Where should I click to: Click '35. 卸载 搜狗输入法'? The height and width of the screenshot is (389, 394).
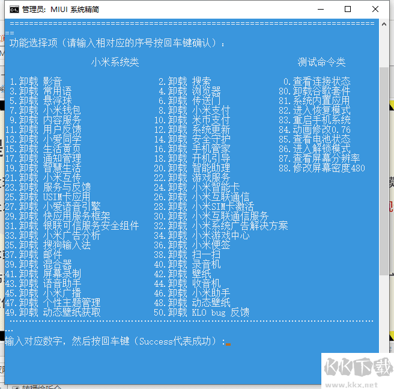48,245
